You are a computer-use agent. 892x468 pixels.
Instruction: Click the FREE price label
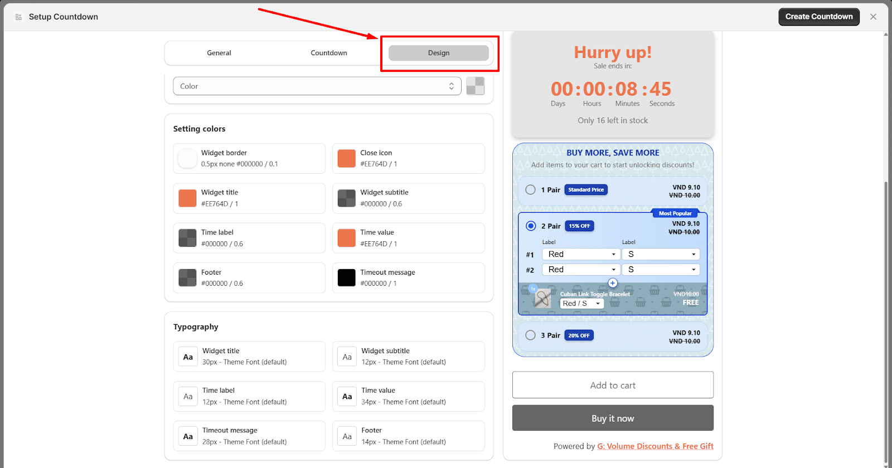[691, 303]
